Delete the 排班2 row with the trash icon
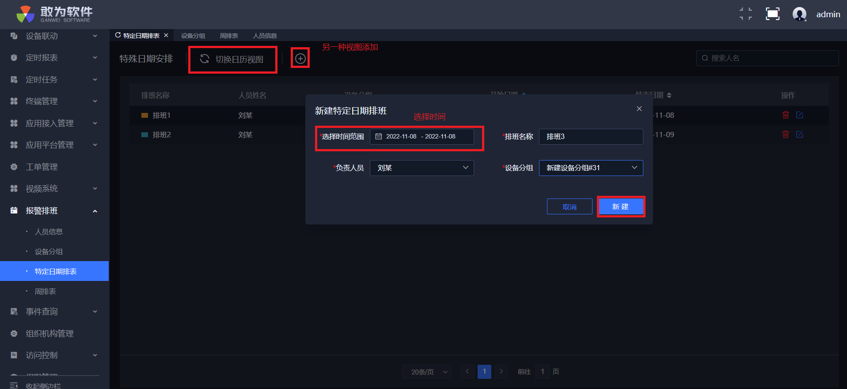 click(x=786, y=135)
